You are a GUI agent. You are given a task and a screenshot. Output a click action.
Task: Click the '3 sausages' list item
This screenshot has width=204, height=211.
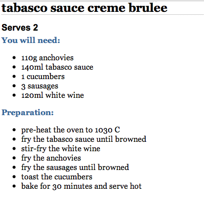pos(40,86)
